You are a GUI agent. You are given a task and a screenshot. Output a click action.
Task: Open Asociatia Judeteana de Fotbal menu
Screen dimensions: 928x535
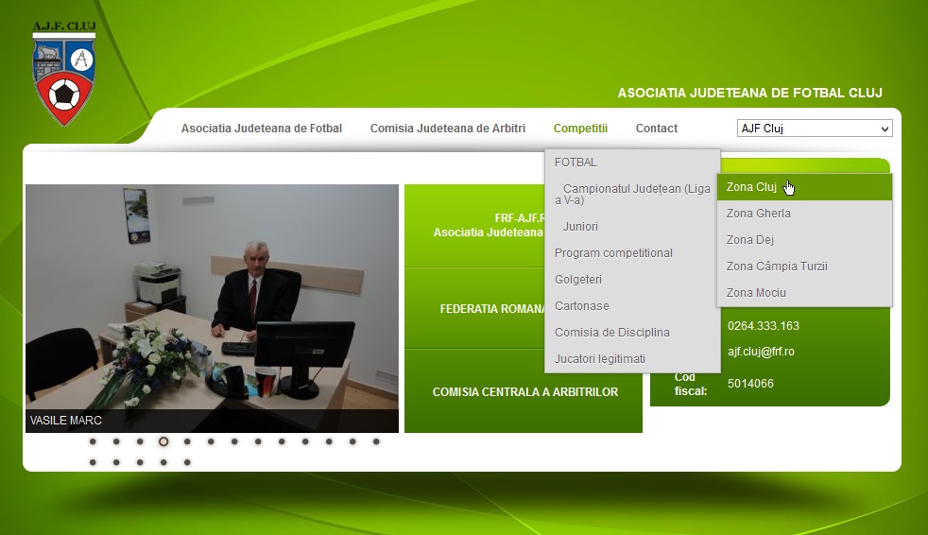coord(262,129)
